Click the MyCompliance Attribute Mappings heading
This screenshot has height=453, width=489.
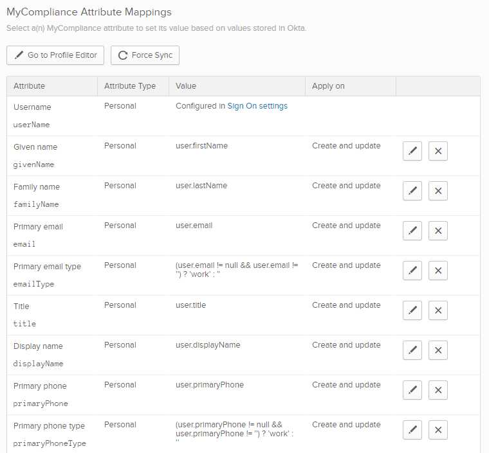coord(89,12)
